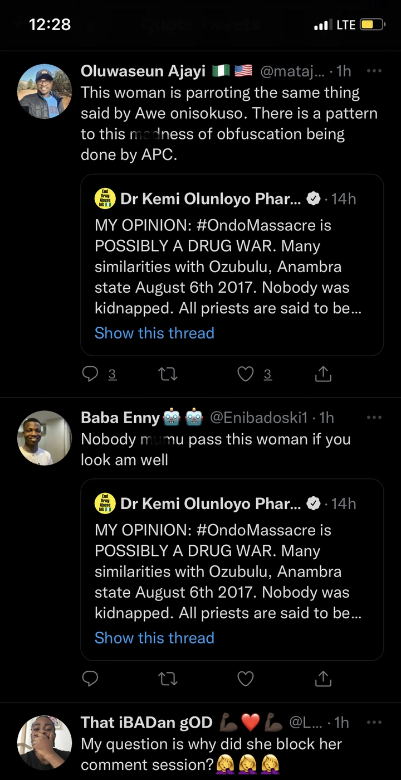Share Oluwaseun Ajayi's tweet
Viewport: 401px width, 780px height.
323,375
